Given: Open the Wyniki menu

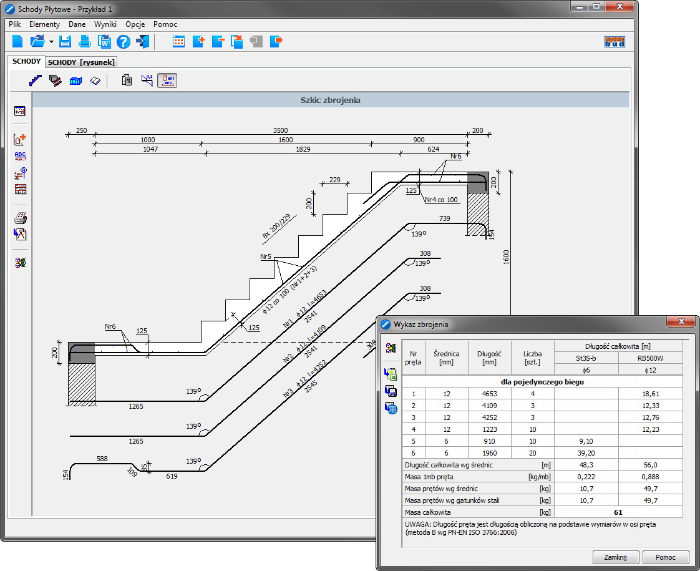Looking at the screenshot, I should point(105,24).
